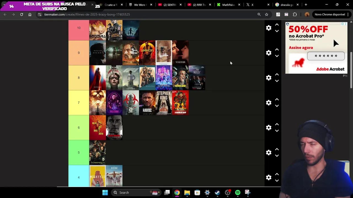This screenshot has width=353, height=198.
Task: Switch to the MathPaiva tab
Action: pos(228,5)
